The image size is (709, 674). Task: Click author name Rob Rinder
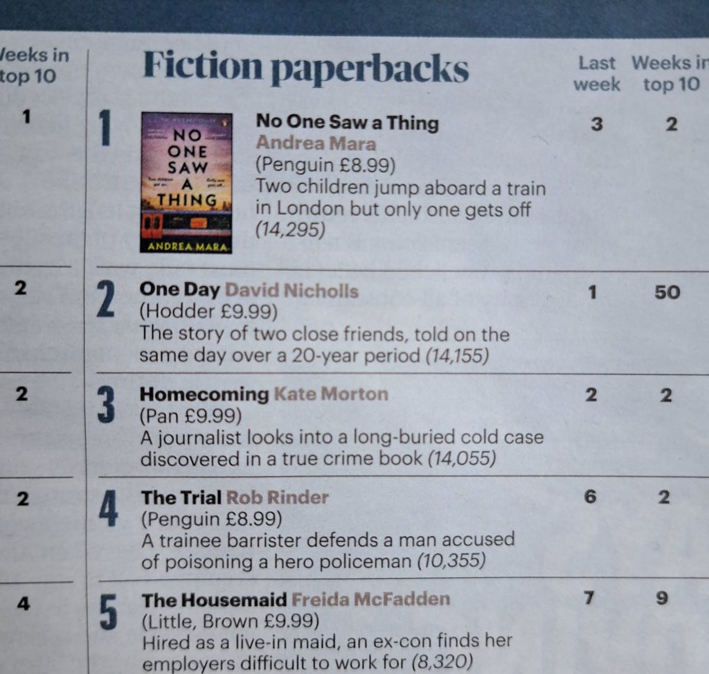point(278,497)
